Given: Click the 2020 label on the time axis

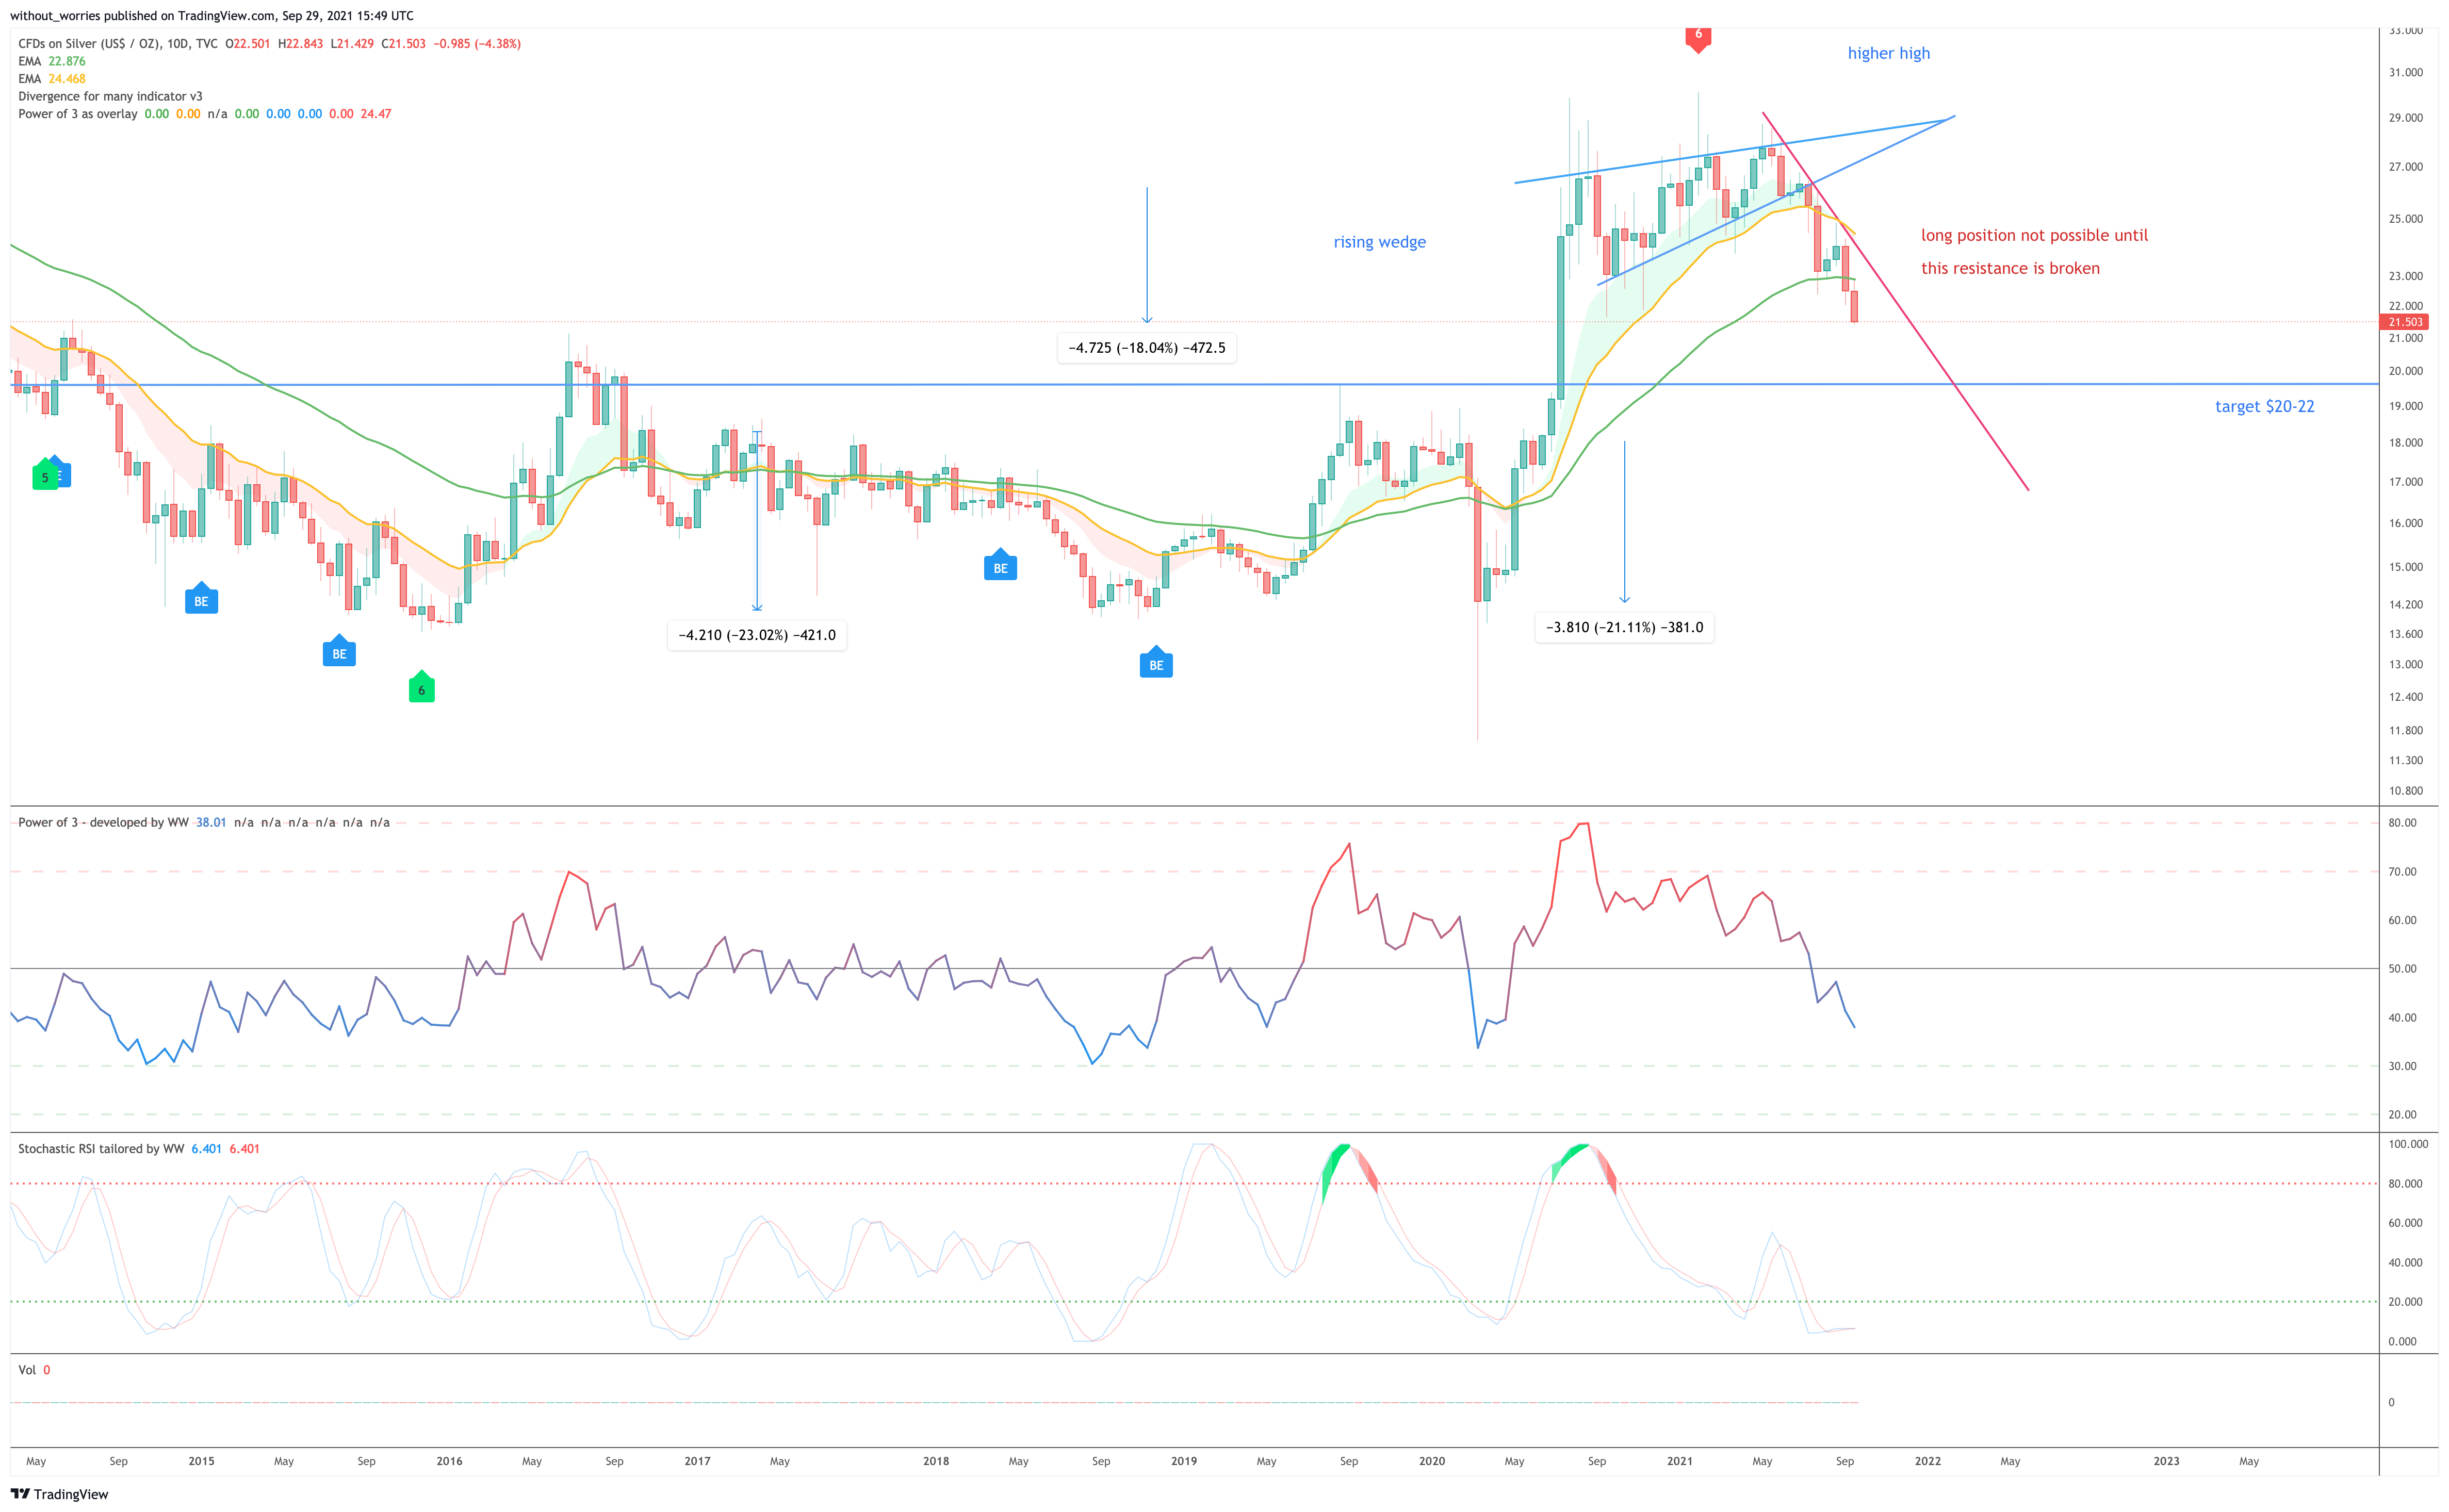Looking at the screenshot, I should click(1432, 1461).
